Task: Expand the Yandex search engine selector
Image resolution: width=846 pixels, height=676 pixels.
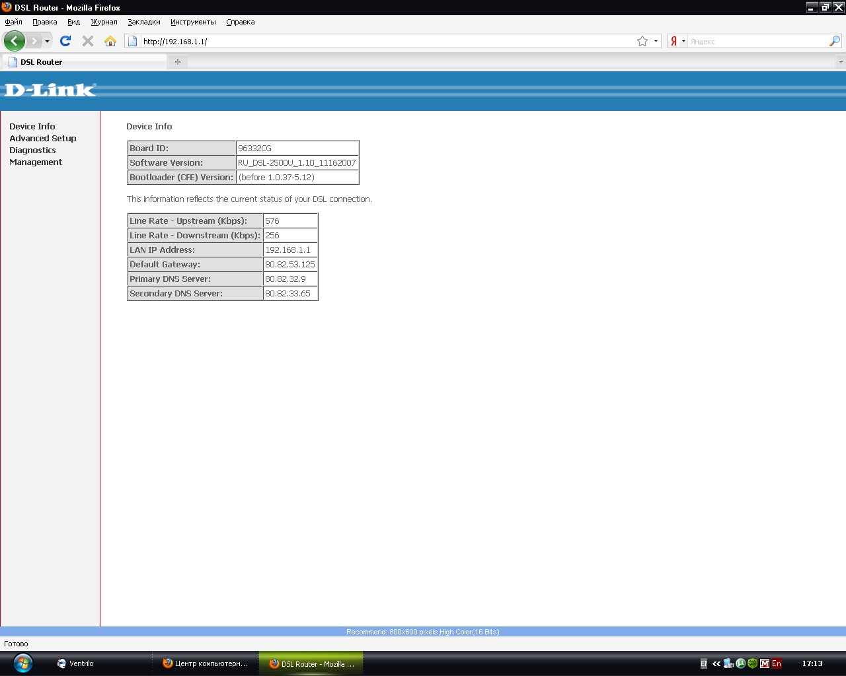Action: coord(677,41)
